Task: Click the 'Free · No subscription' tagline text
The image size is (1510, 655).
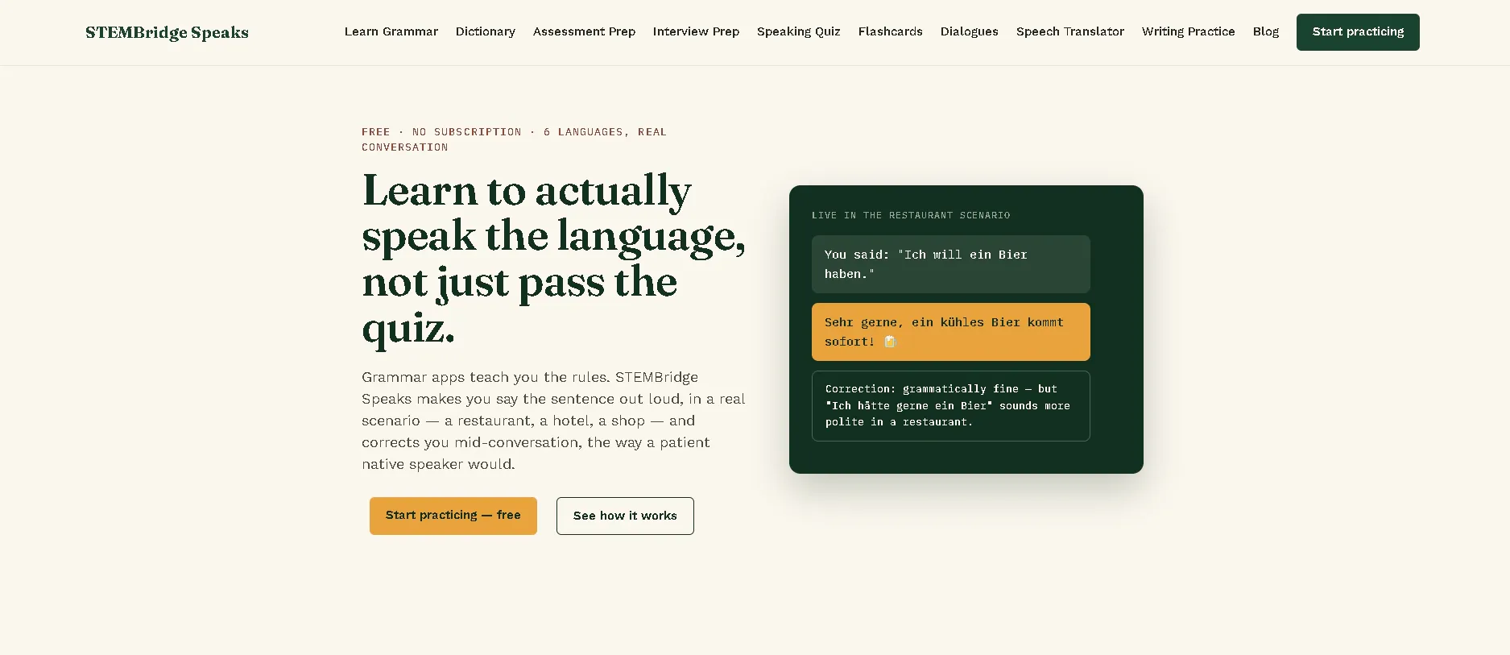Action: click(515, 139)
